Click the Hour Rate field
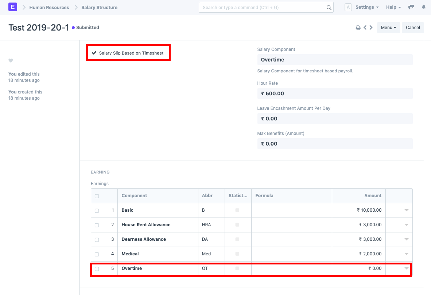The width and height of the screenshot is (431, 295). tap(335, 93)
